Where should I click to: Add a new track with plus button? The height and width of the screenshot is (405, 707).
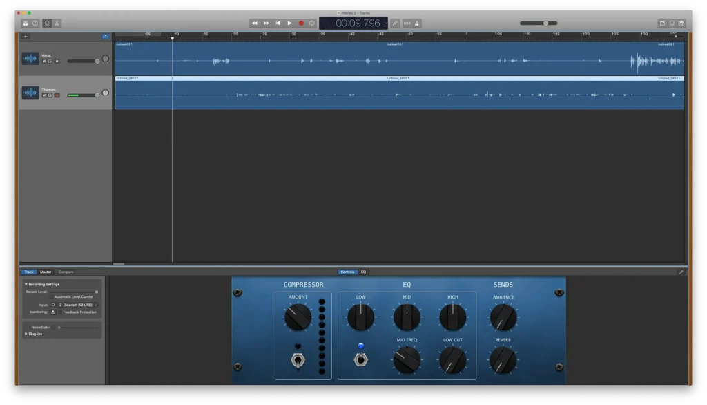tap(26, 36)
